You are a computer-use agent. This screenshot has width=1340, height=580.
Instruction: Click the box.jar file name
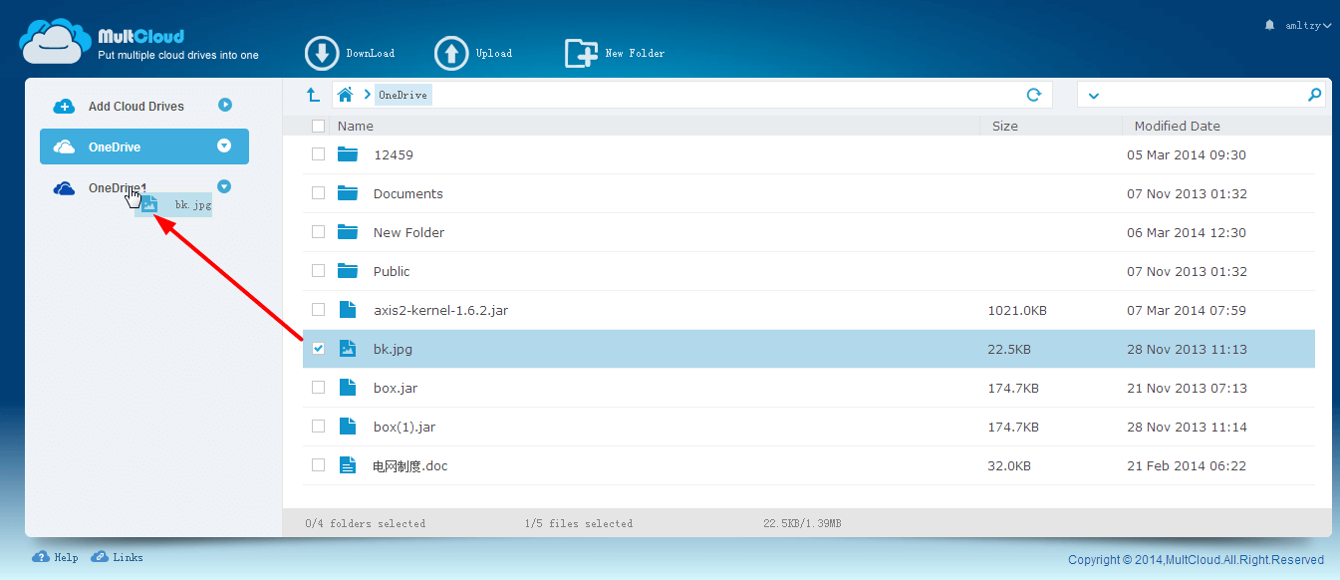(396, 388)
